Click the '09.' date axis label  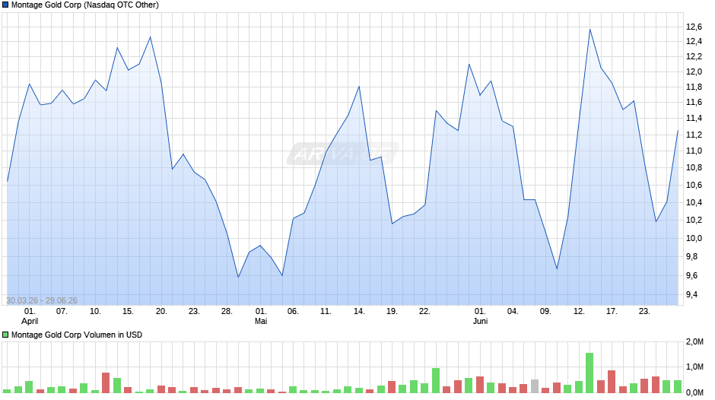545,311
